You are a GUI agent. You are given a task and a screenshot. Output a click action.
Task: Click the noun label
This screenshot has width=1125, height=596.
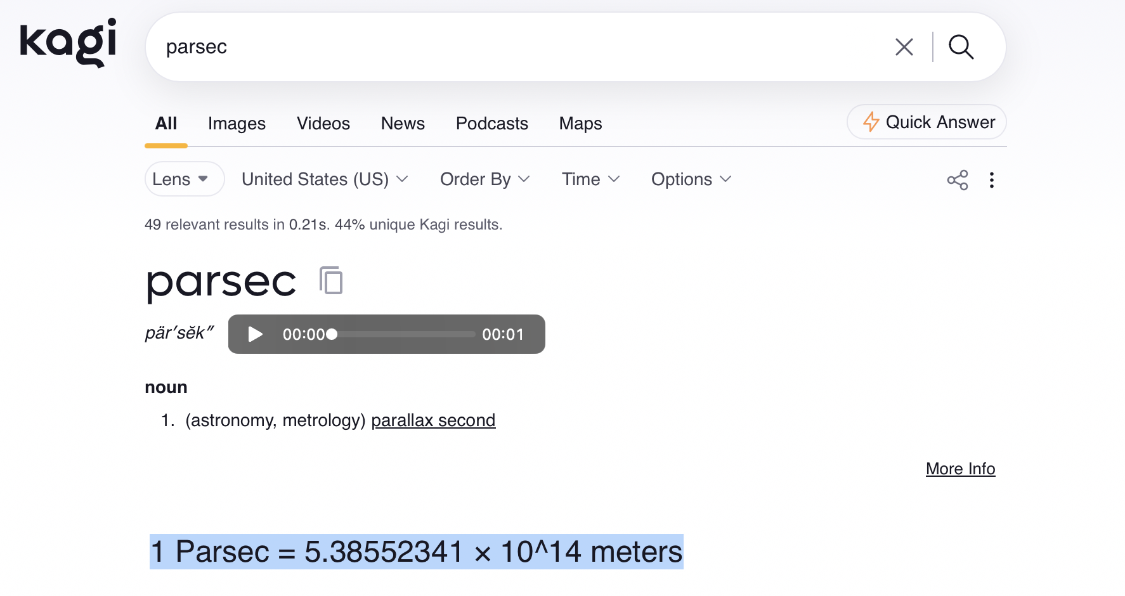click(x=166, y=387)
